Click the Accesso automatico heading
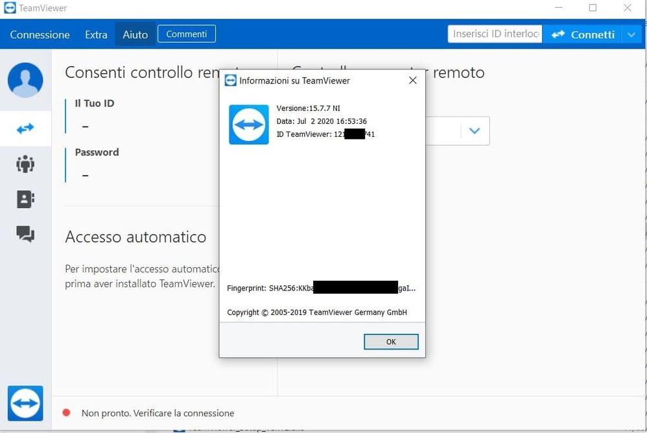 [135, 237]
